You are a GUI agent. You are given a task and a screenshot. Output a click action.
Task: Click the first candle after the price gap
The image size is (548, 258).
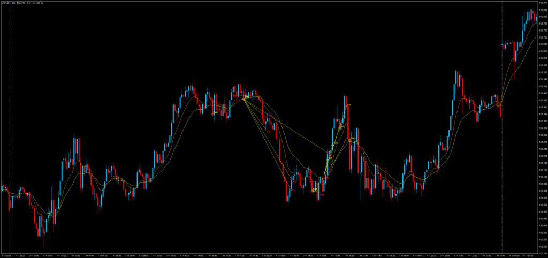(x=503, y=45)
